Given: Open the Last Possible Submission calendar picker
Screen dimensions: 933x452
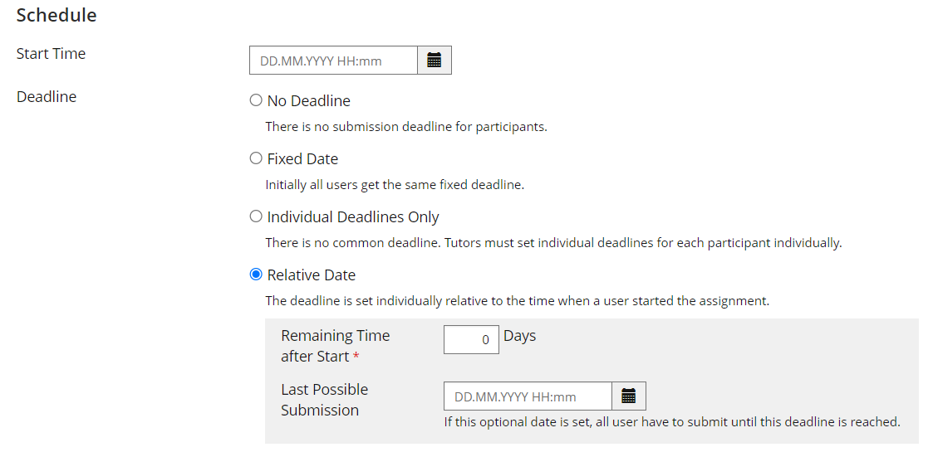Looking at the screenshot, I should click(x=628, y=396).
